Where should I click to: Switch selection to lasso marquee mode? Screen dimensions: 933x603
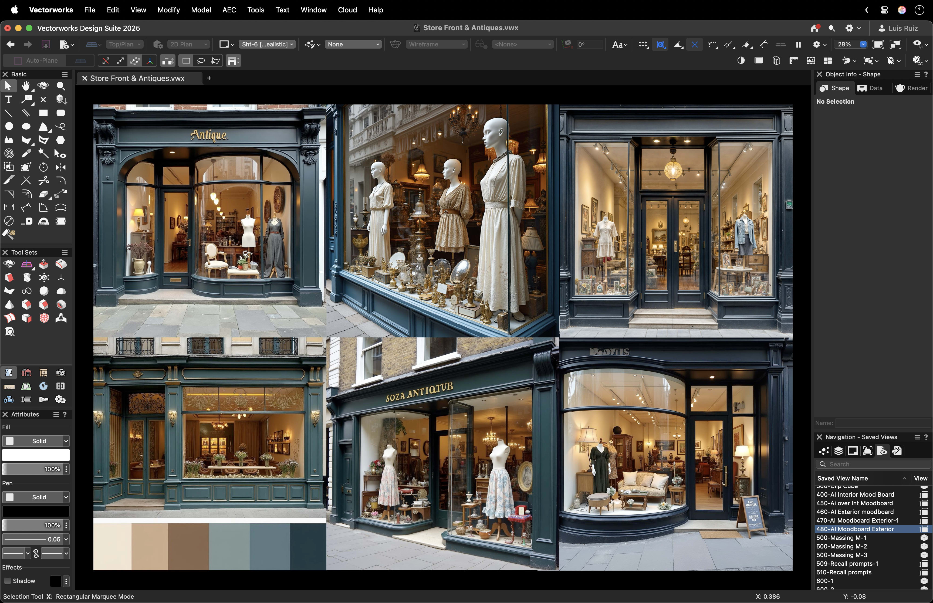click(201, 60)
